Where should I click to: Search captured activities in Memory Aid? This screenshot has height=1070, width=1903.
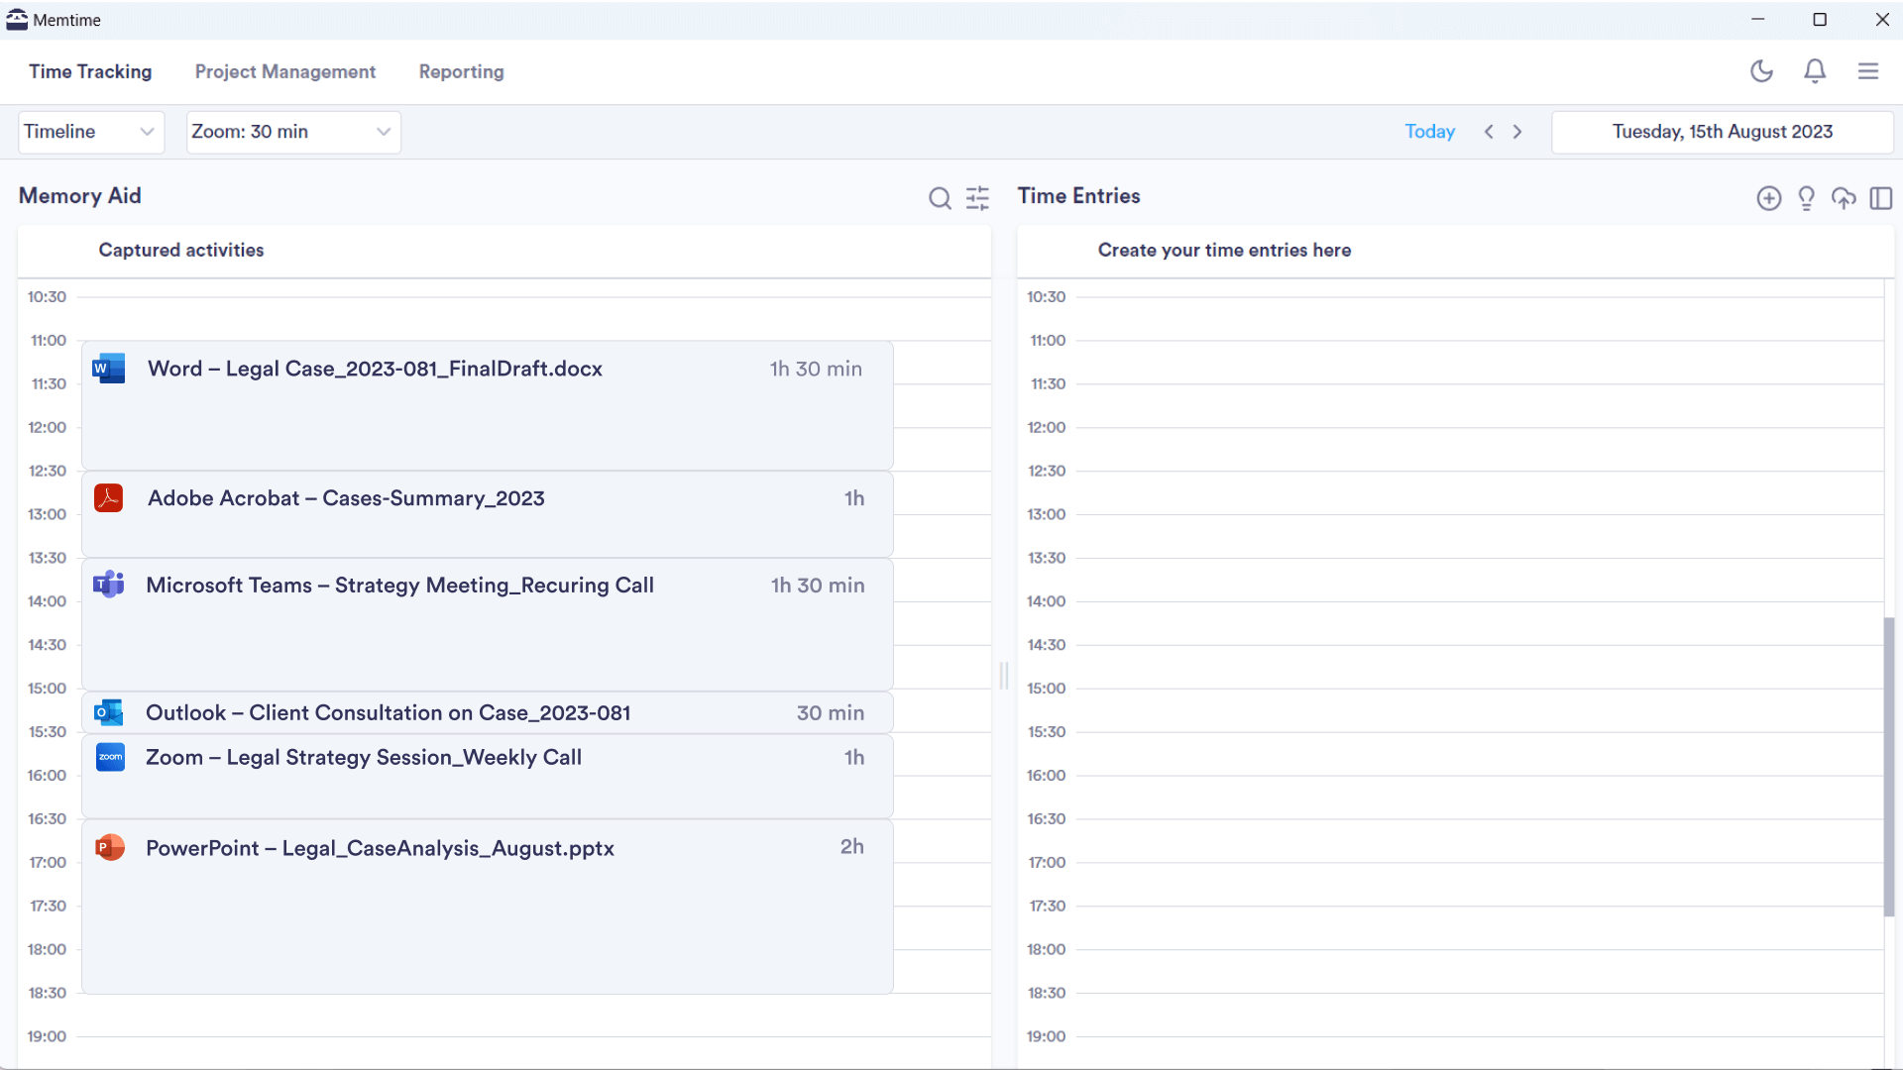click(940, 198)
